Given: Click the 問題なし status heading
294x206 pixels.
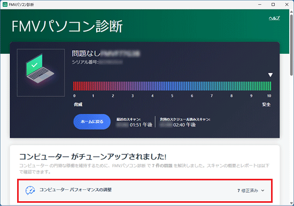Looking at the screenshot, I should tap(86, 53).
